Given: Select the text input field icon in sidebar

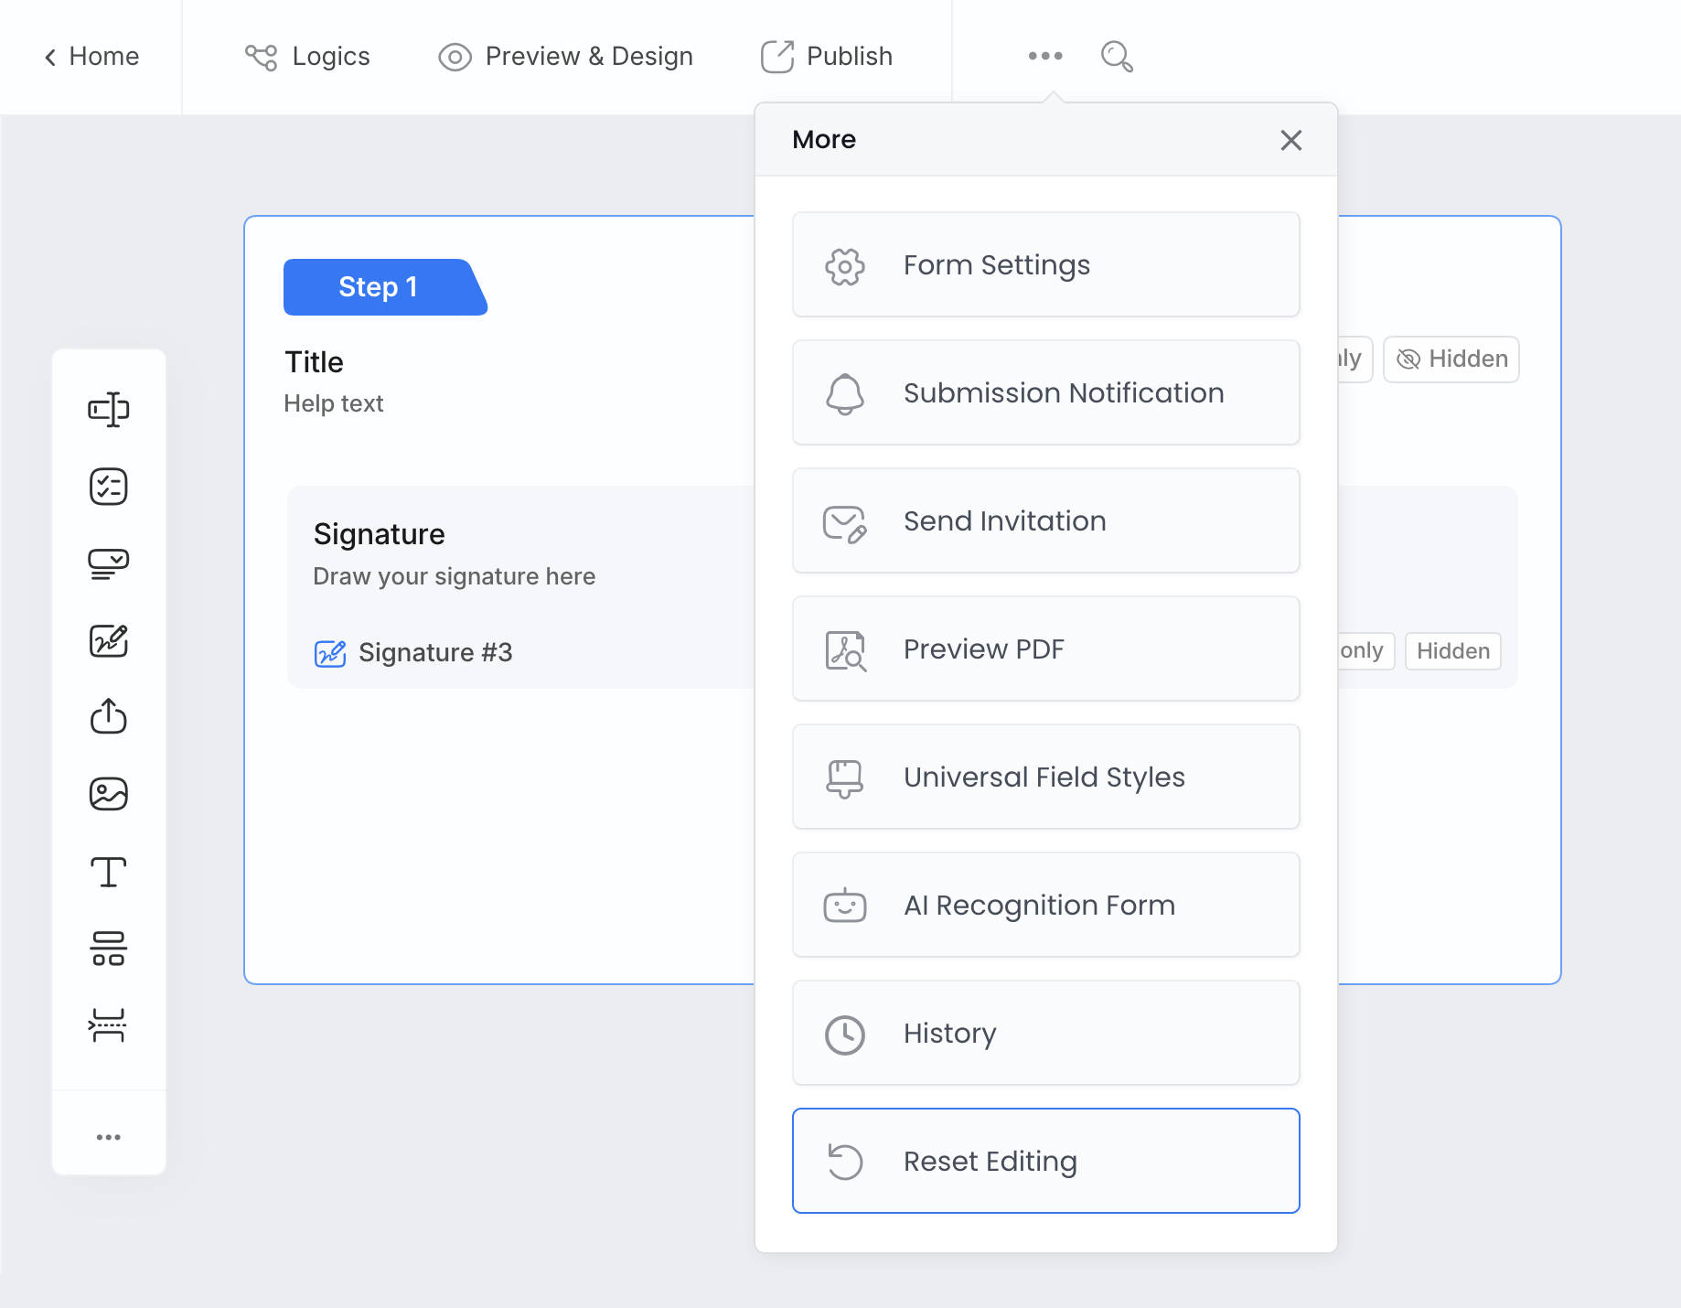Looking at the screenshot, I should (108, 410).
